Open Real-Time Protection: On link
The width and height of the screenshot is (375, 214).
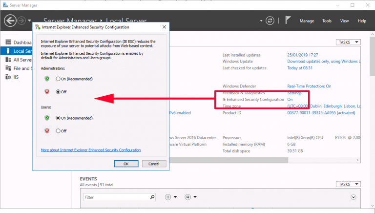click(309, 86)
